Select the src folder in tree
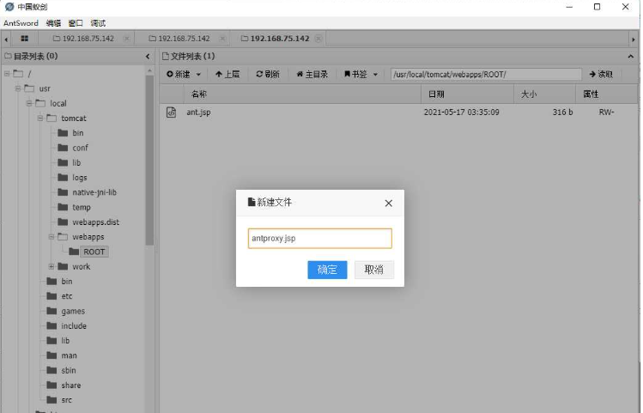Image resolution: width=643 pixels, height=413 pixels. [66, 400]
